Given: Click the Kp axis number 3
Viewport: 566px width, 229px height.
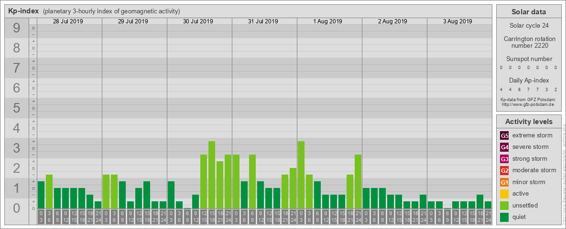Looking at the screenshot, I should [x=17, y=148].
